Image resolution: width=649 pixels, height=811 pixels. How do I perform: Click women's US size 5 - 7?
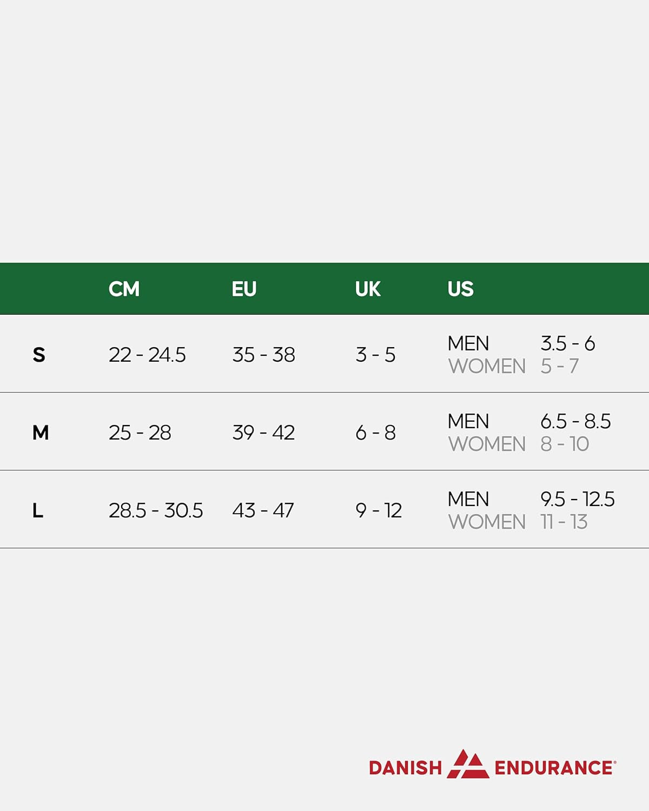coord(560,367)
